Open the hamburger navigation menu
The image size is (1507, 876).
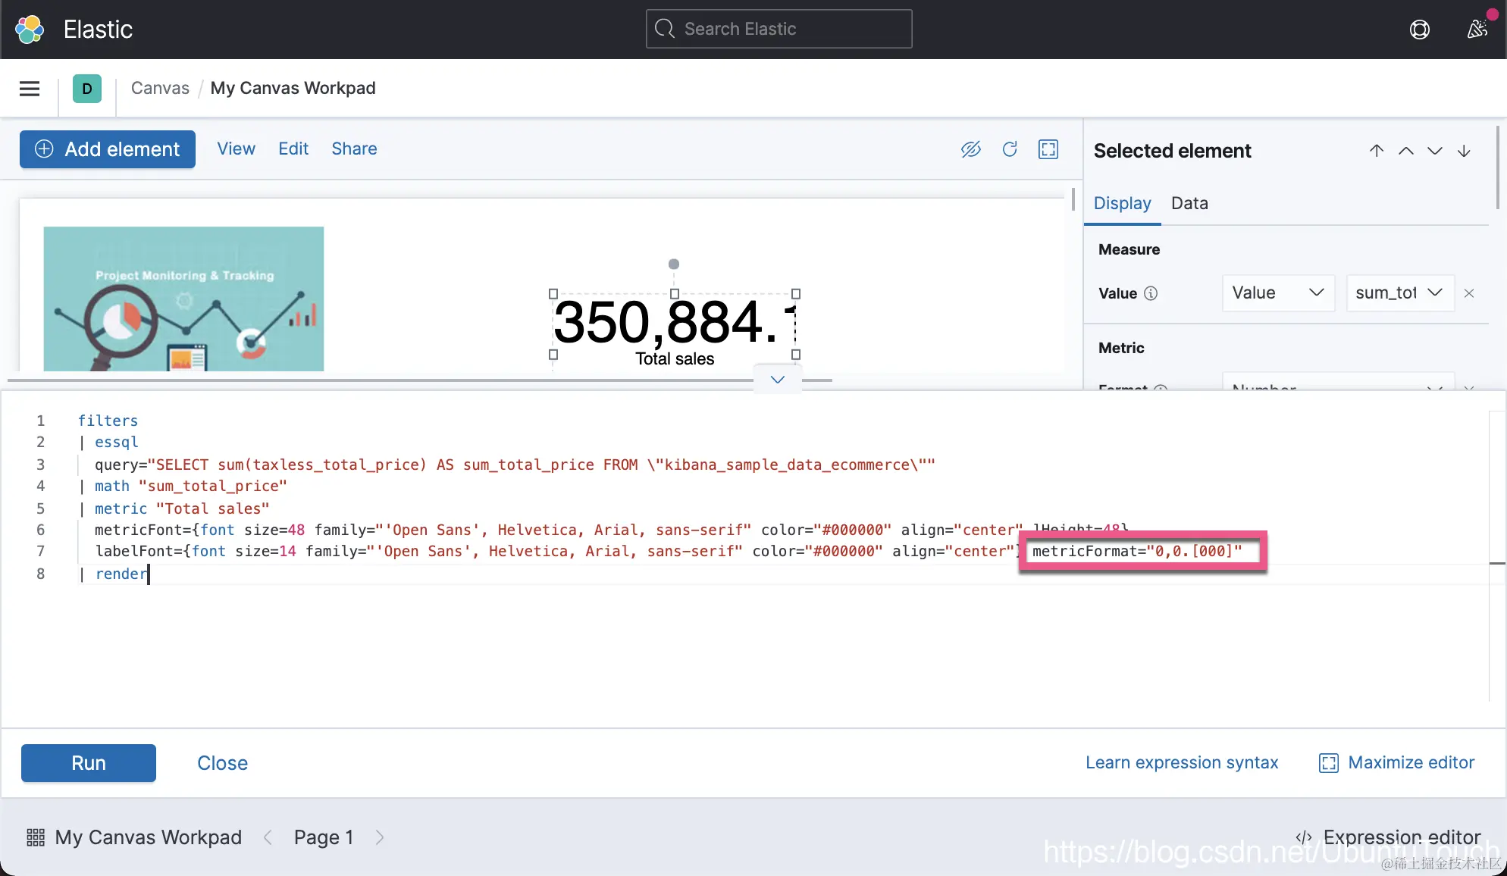pos(30,89)
